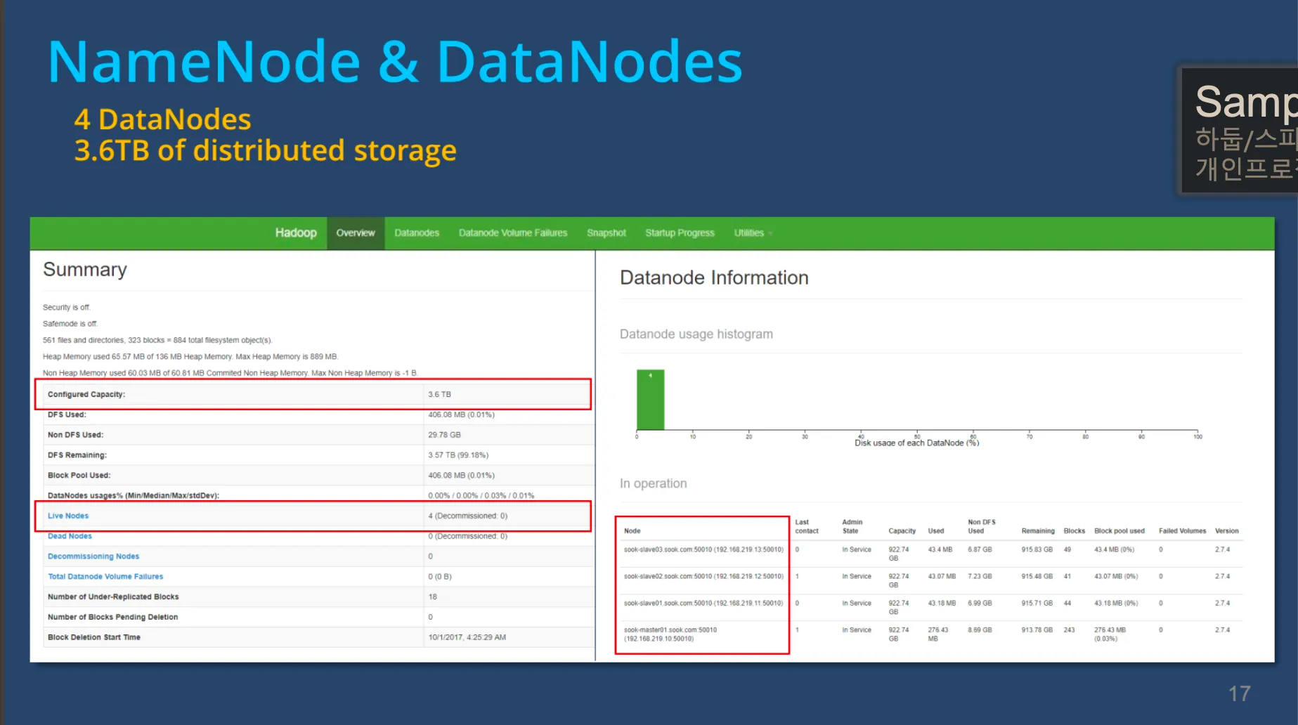Select the sook-slave01 datanode entry
Image resolution: width=1298 pixels, height=725 pixels.
pos(703,603)
